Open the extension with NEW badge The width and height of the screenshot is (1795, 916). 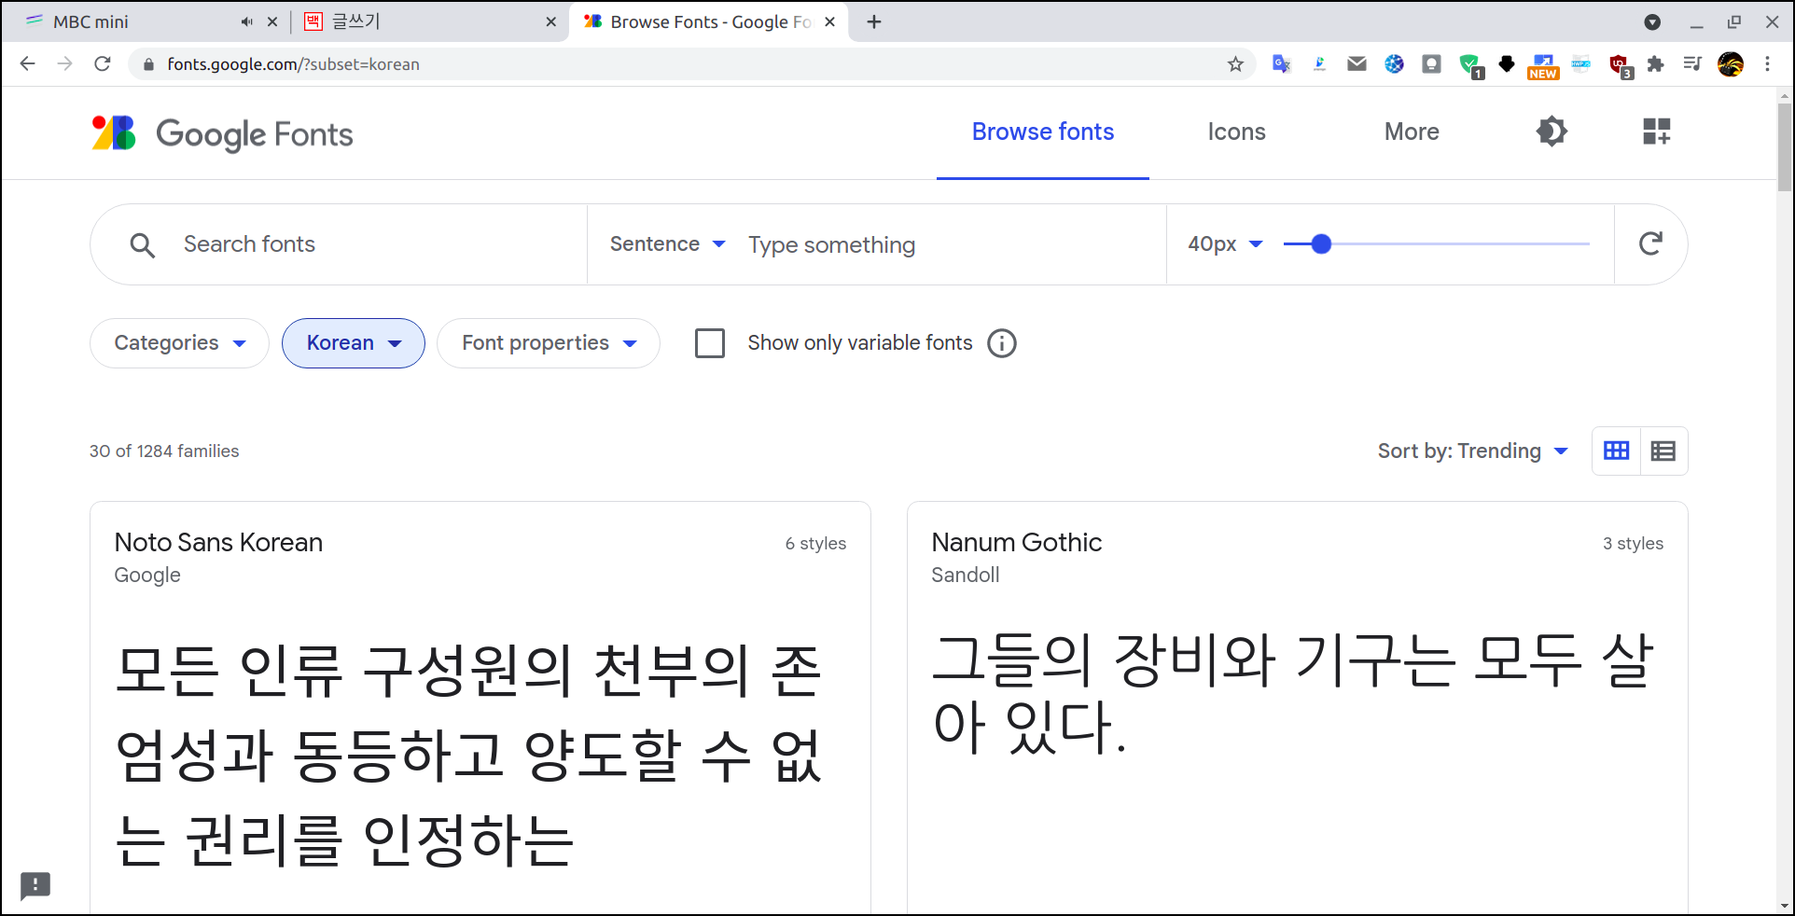pyautogui.click(x=1543, y=66)
